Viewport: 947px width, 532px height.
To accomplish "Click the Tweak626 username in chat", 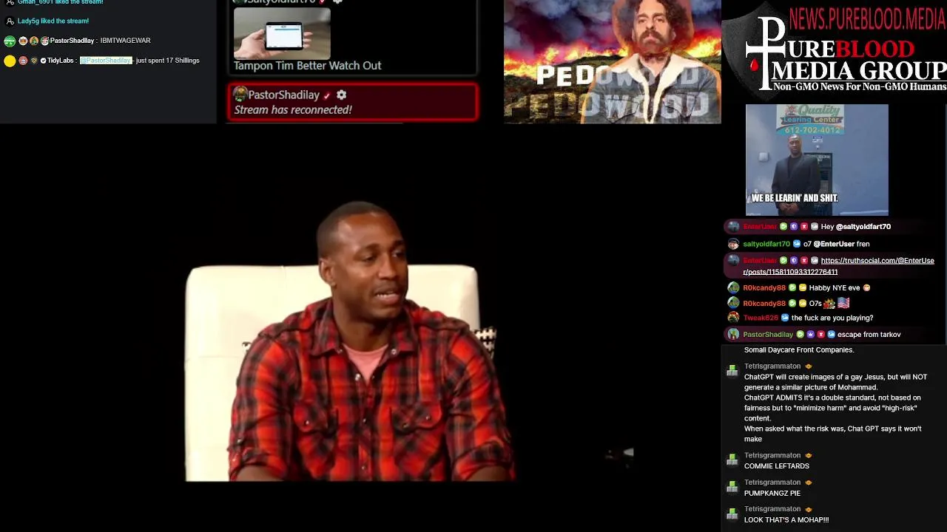I will click(x=761, y=318).
